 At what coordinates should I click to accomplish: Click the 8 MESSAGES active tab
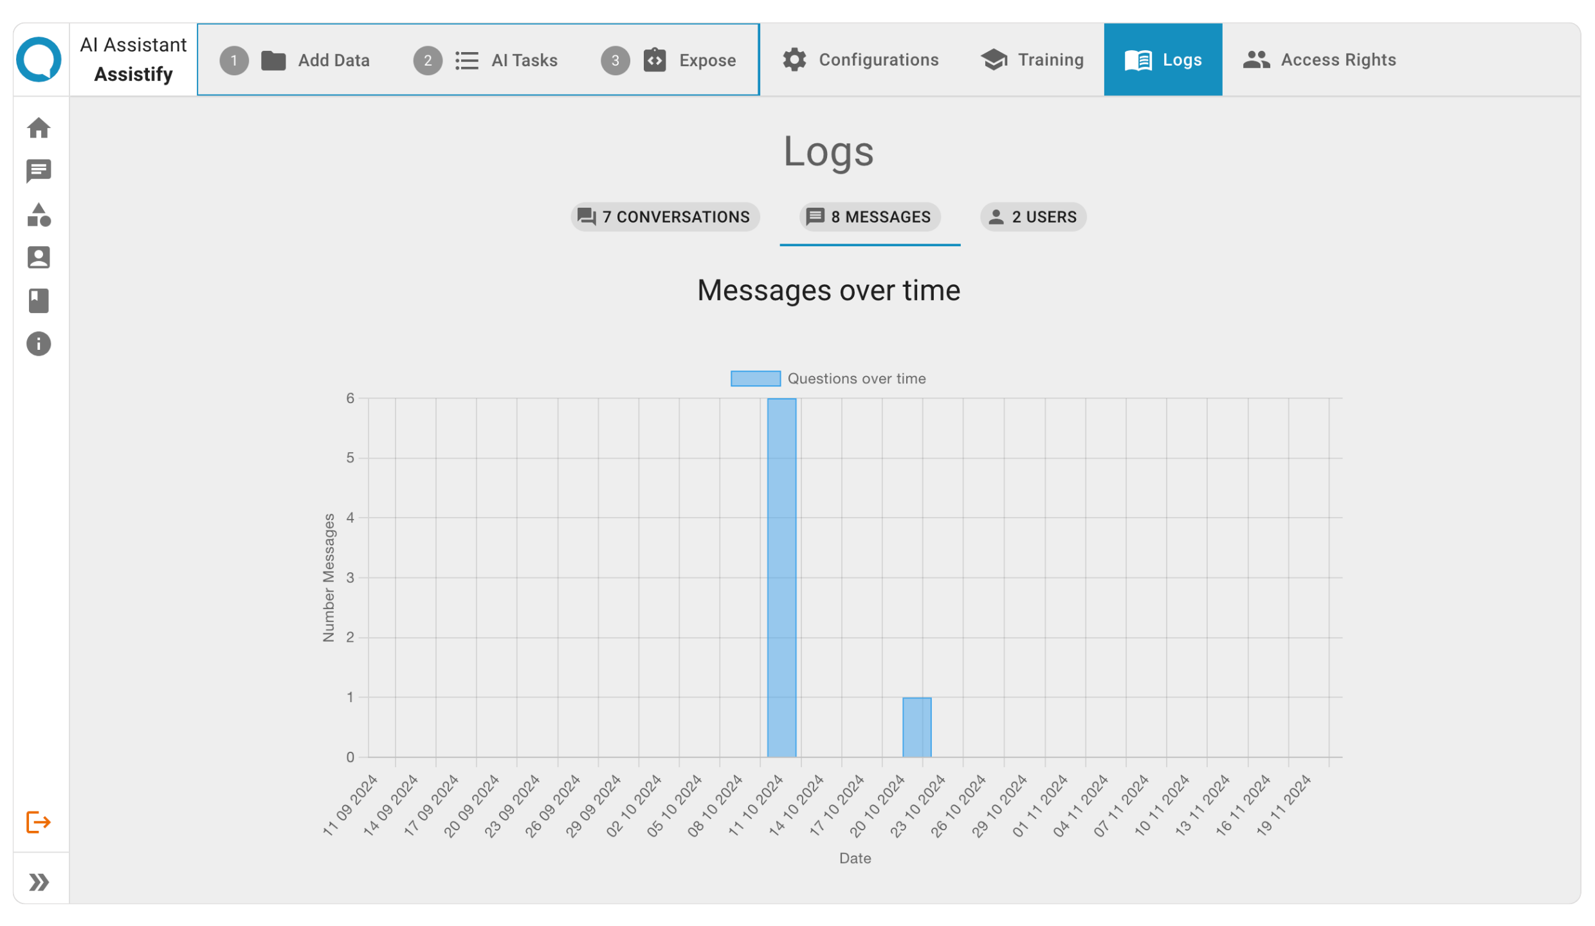(870, 216)
